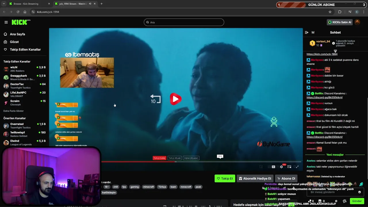Expand the gift leaderboard chevron below vortext_94
The height and width of the screenshot is (207, 368).
click(335, 51)
